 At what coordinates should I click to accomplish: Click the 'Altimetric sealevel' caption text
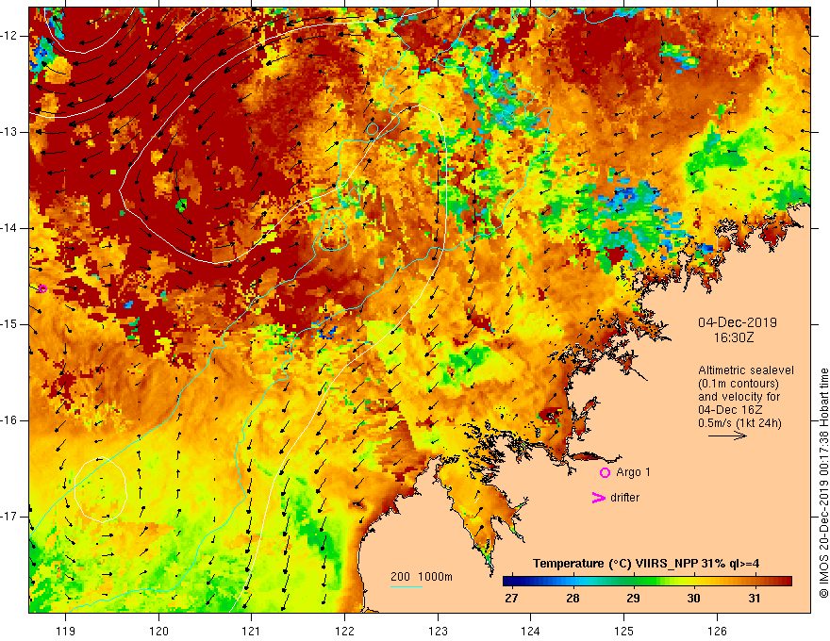[745, 370]
